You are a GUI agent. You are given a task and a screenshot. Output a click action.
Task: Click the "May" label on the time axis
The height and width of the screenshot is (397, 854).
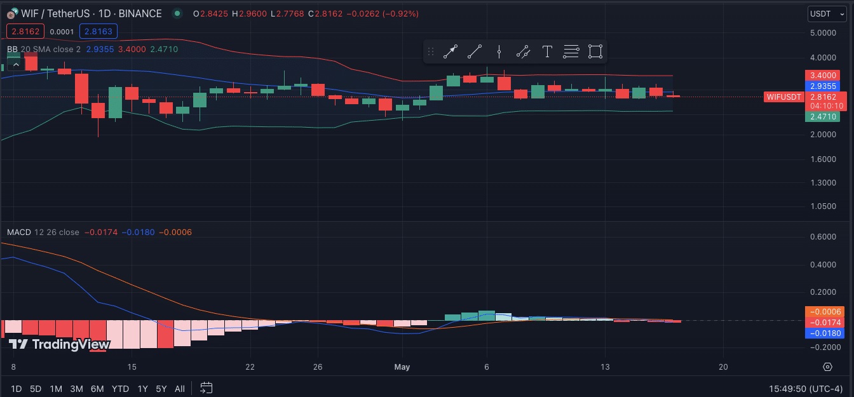402,367
